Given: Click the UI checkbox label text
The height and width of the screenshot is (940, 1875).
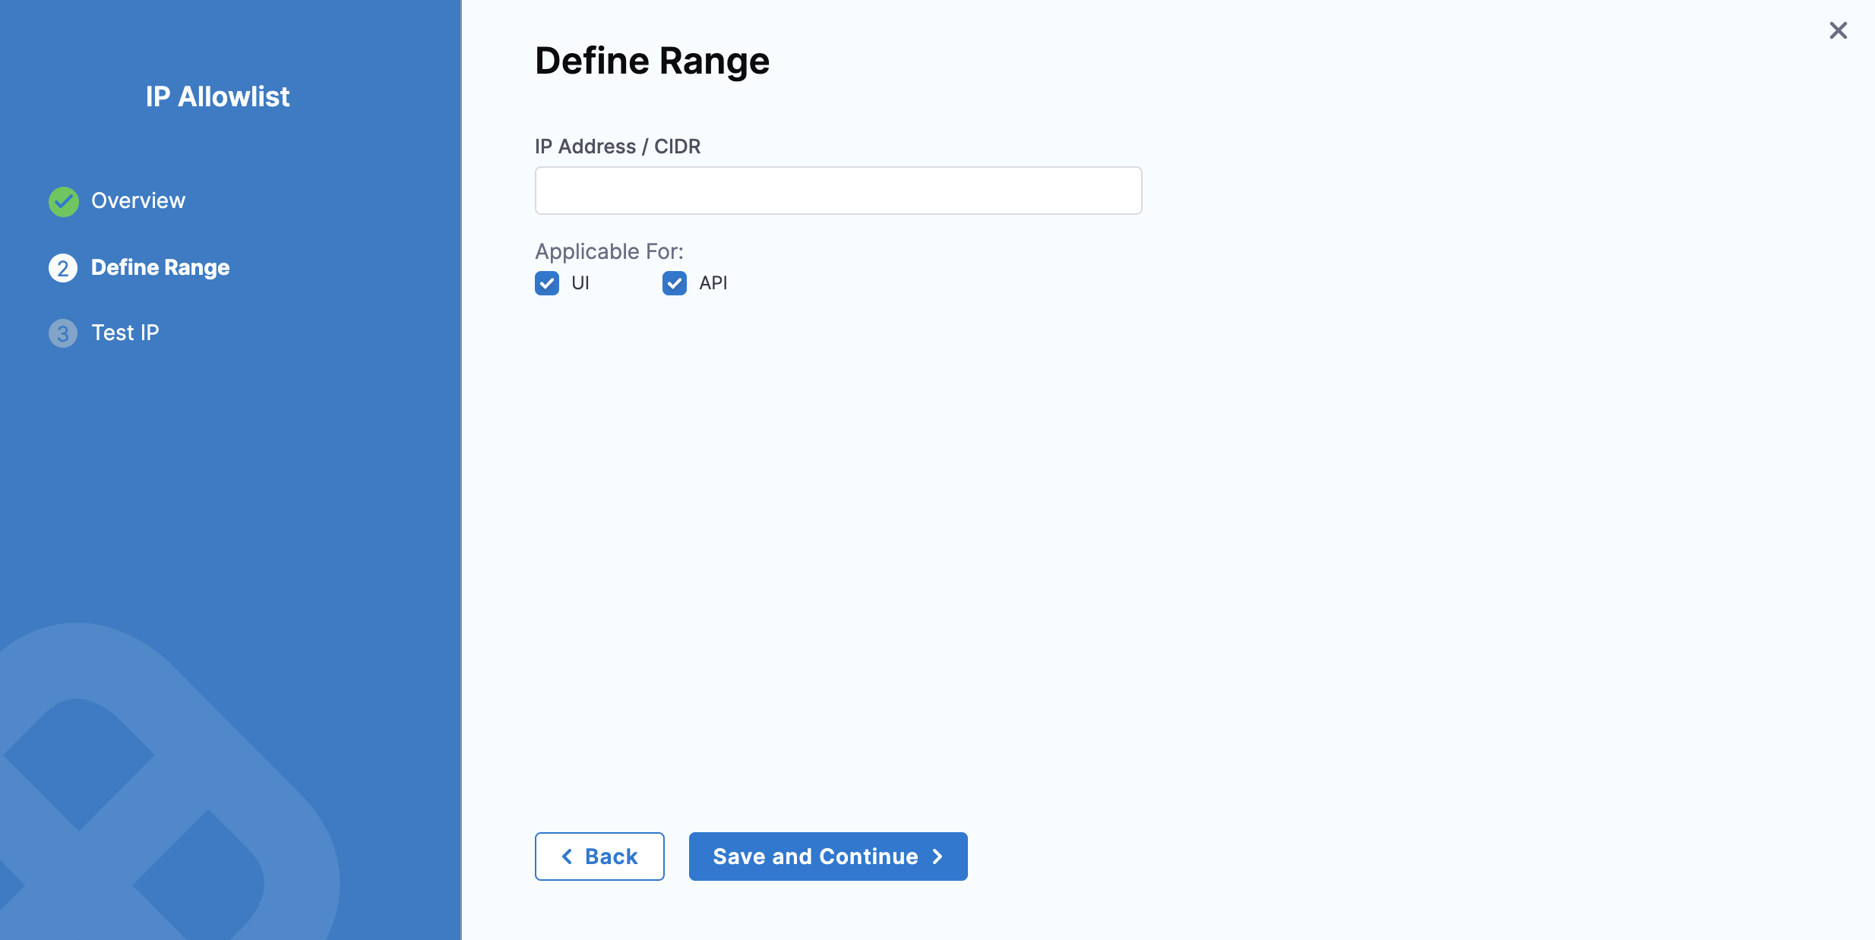Looking at the screenshot, I should click(580, 283).
